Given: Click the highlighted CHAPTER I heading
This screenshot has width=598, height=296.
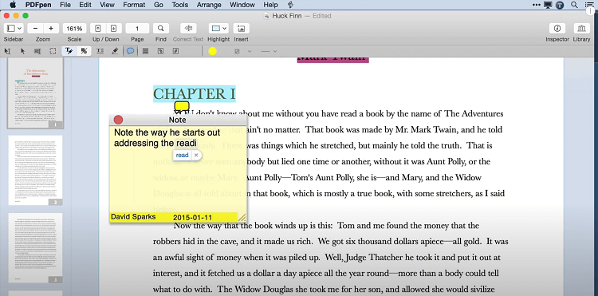Looking at the screenshot, I should [x=195, y=94].
